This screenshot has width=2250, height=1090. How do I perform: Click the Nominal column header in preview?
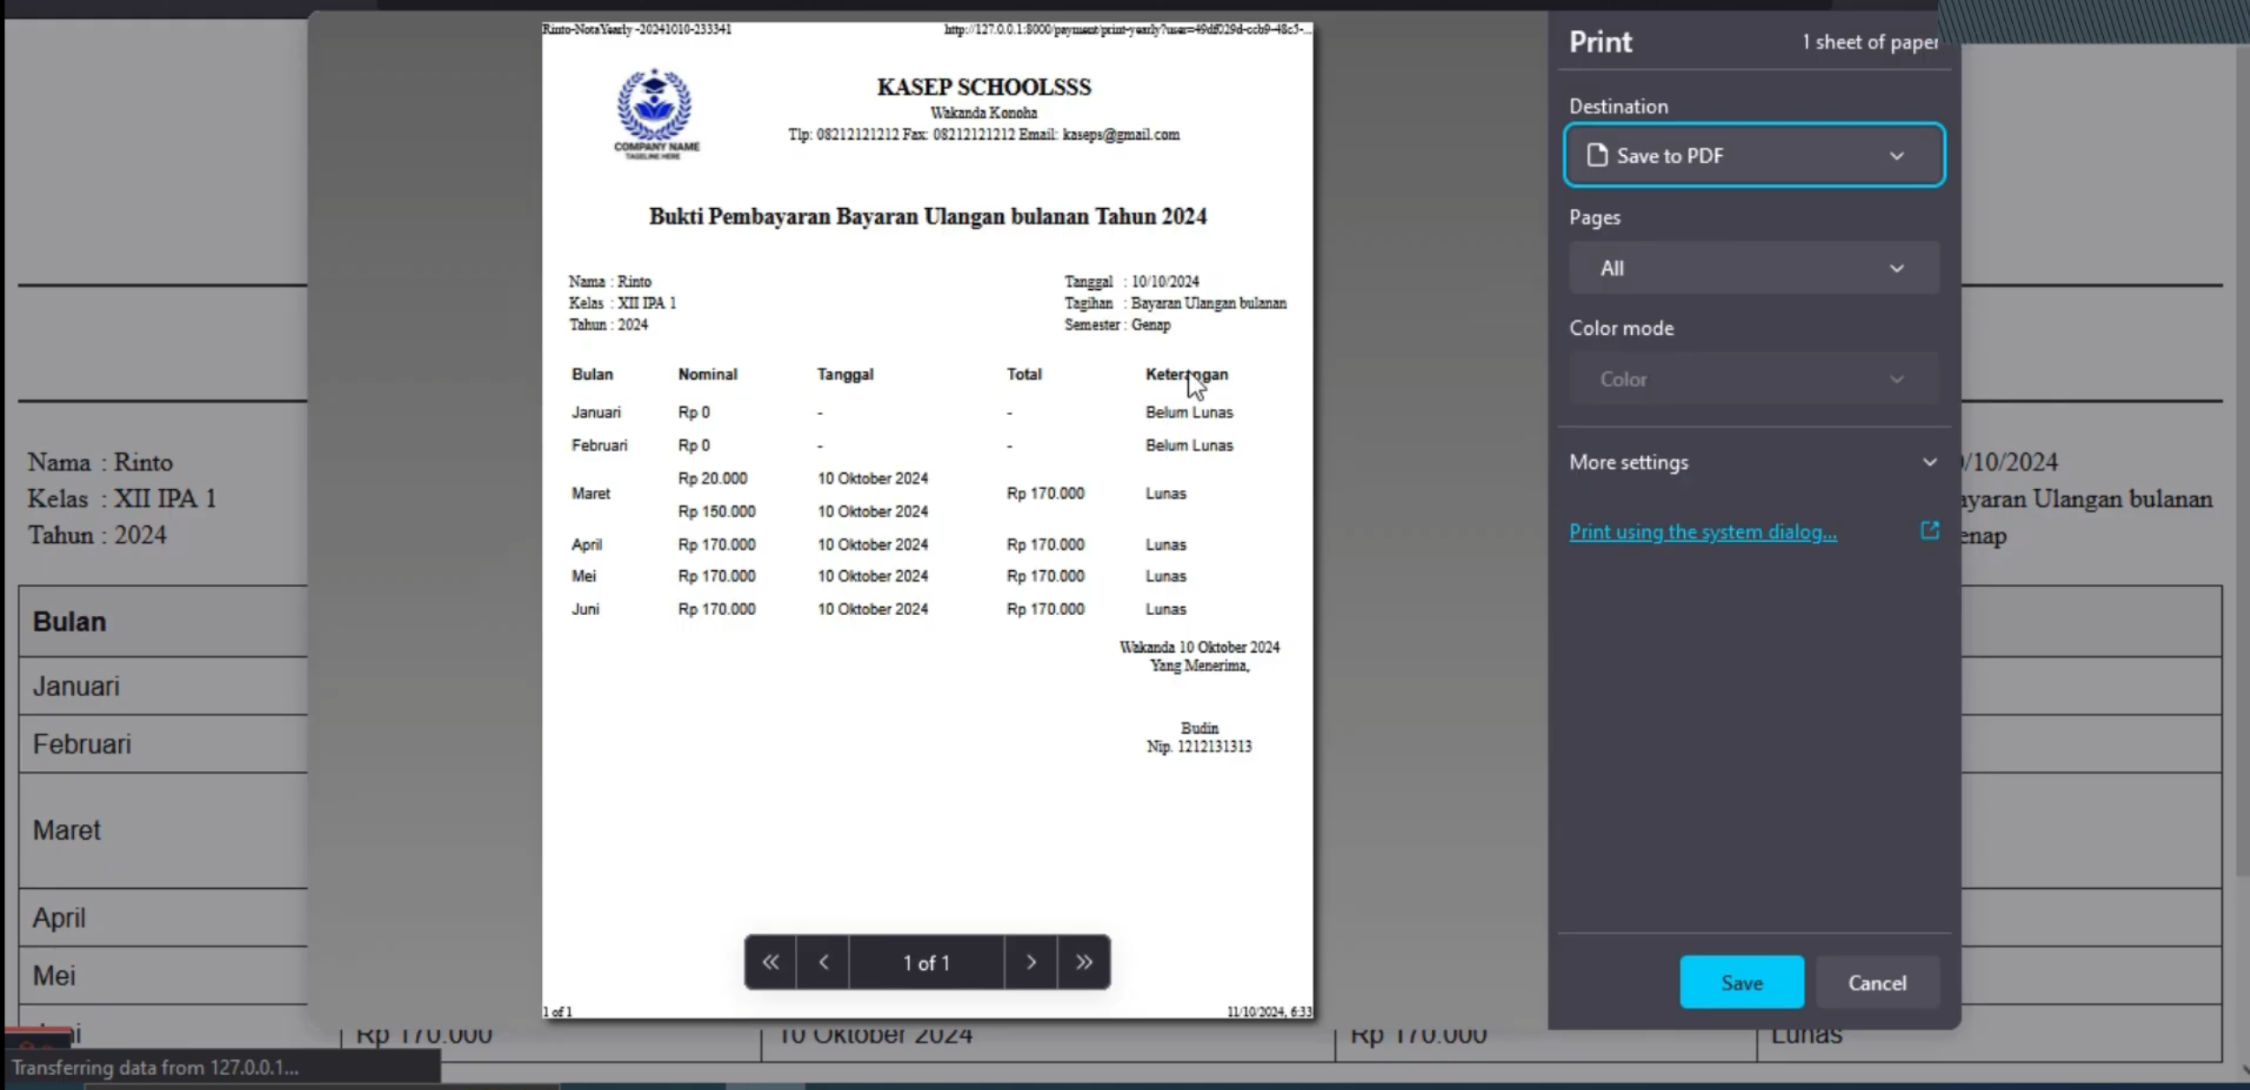(x=707, y=374)
